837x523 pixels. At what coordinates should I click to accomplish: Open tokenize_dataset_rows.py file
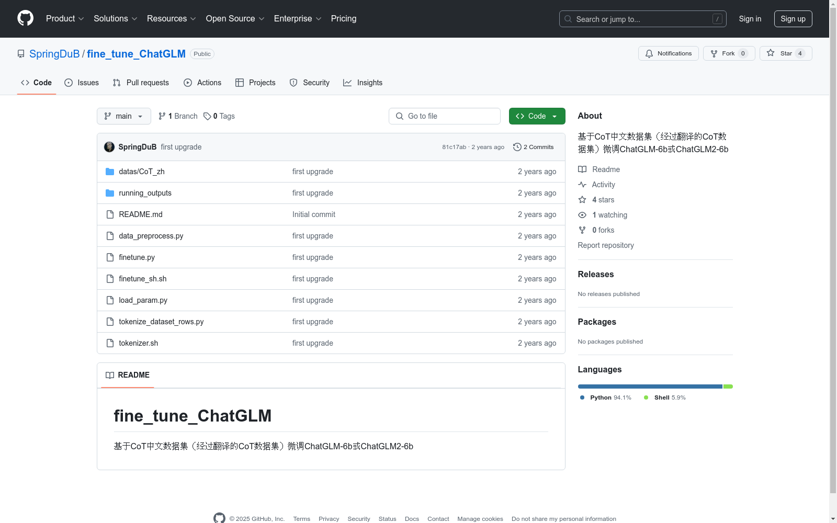click(x=161, y=322)
